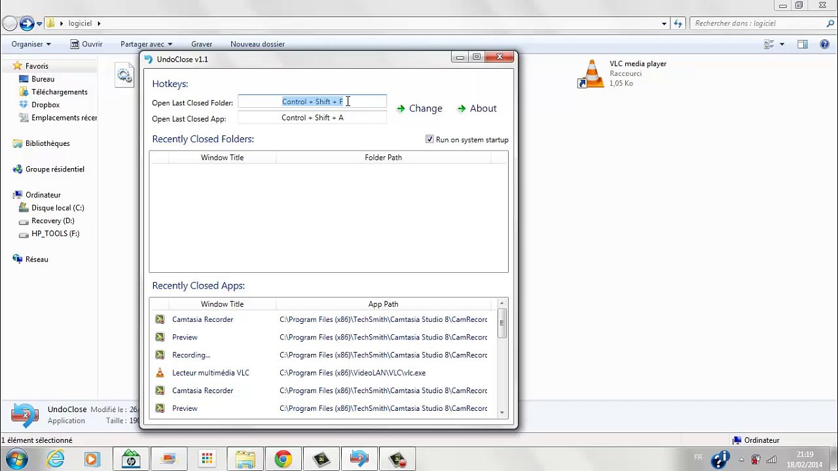The height and width of the screenshot is (471, 838).
Task: Click the Open Last Closed App hotkey field
Action: 312,118
